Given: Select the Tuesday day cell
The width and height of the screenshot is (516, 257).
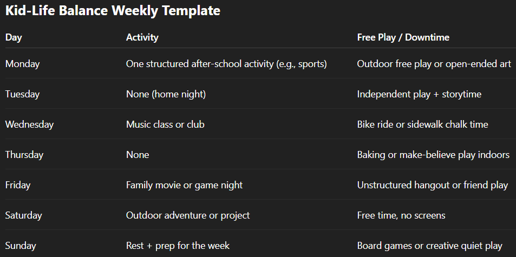Looking at the screenshot, I should point(22,94).
